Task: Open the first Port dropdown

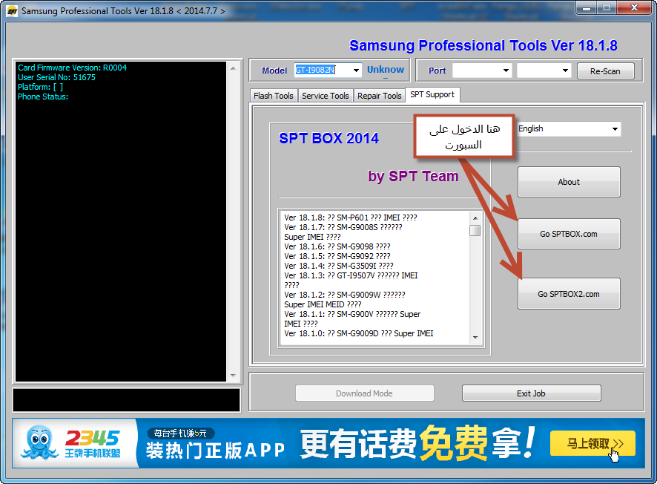Action: tap(482, 71)
